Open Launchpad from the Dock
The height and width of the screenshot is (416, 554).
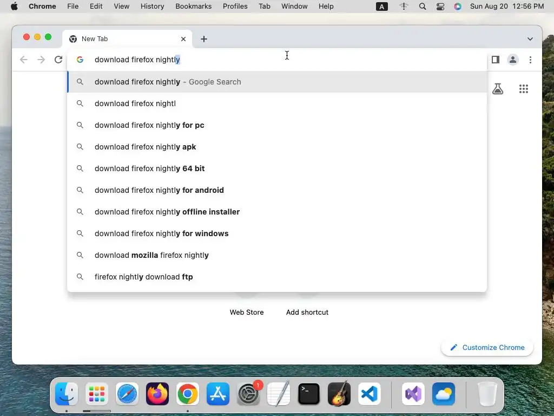97,394
